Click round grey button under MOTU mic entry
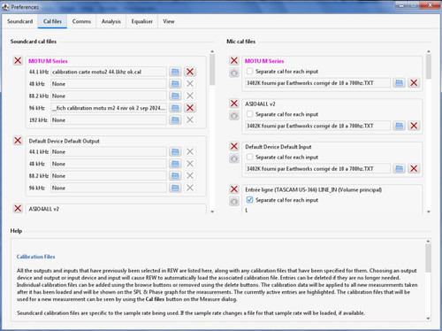The height and width of the screenshot is (331, 442). [x=234, y=73]
